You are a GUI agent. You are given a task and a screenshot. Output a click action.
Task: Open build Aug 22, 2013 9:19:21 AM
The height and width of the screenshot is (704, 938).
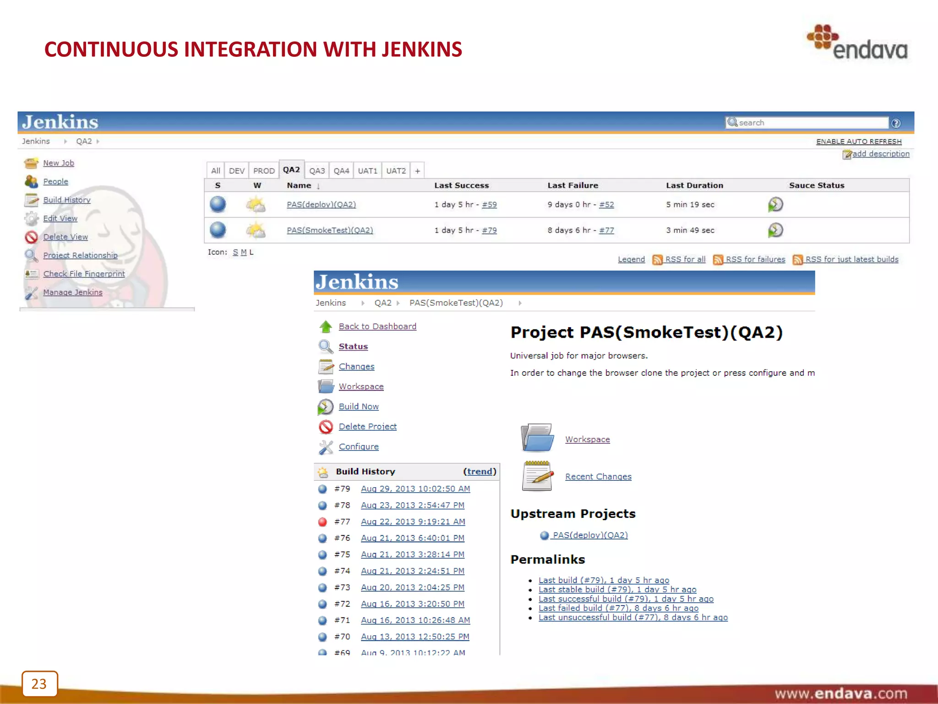pyautogui.click(x=413, y=522)
